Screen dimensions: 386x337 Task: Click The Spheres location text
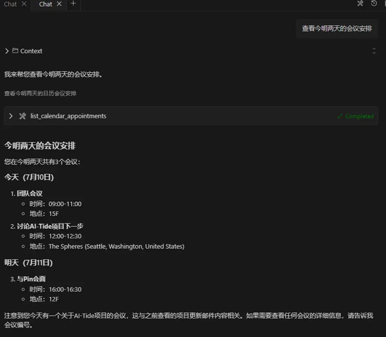[116, 246]
